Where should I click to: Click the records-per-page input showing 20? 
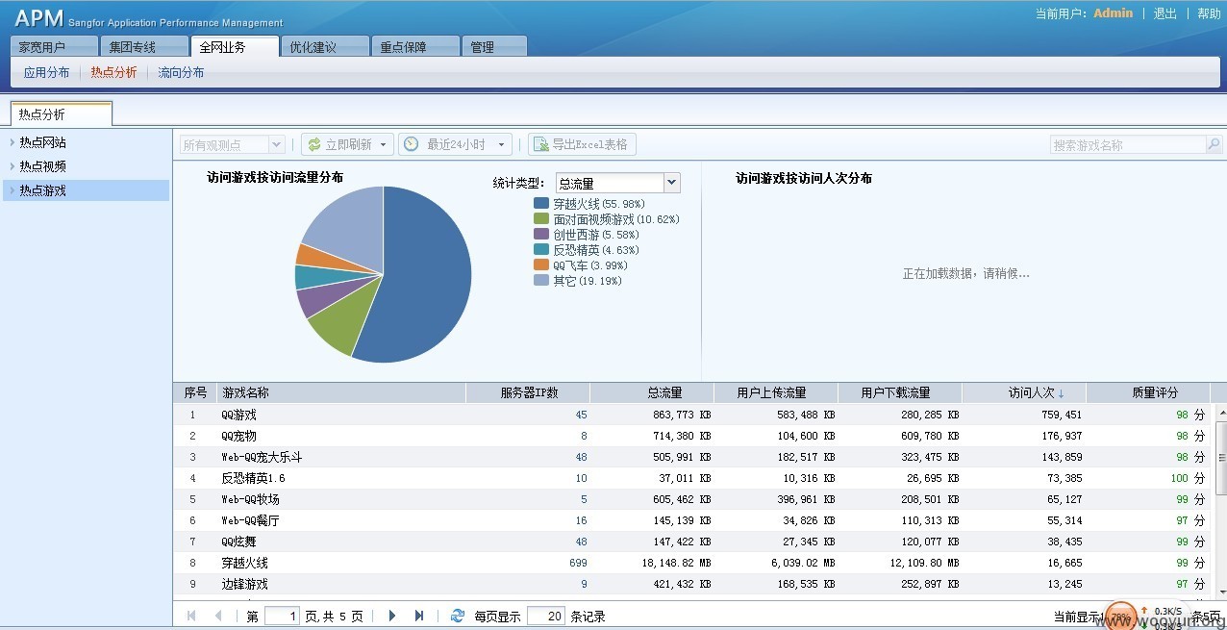pyautogui.click(x=546, y=616)
